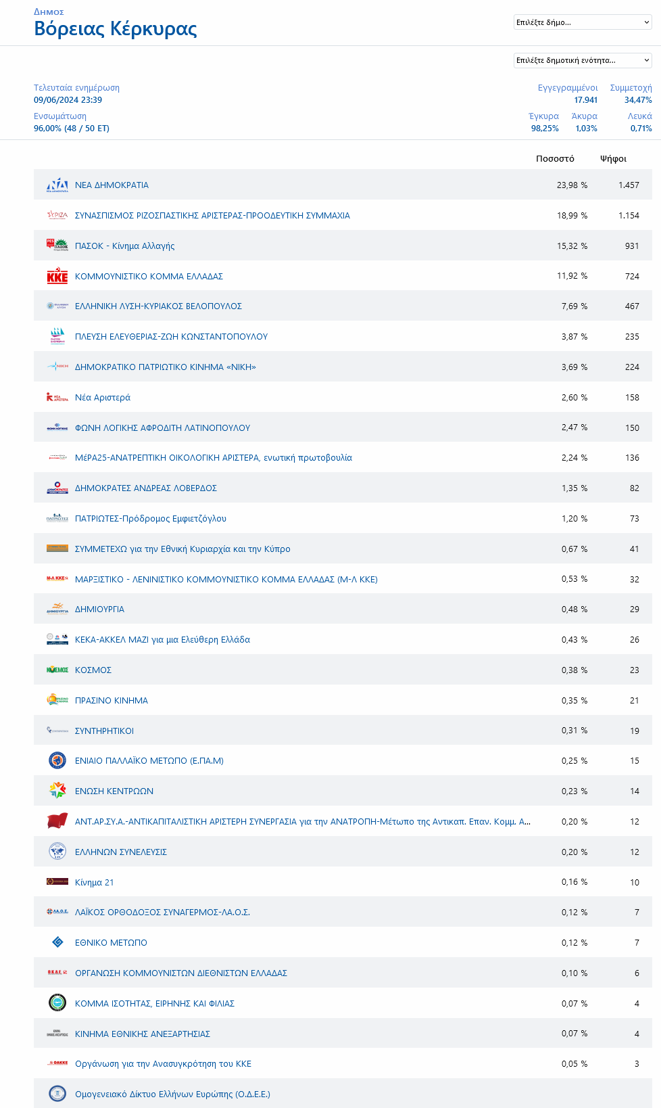The width and height of the screenshot is (661, 1108).
Task: Click the Ένωση Κεντρώων colorful star logo
Action: click(57, 791)
